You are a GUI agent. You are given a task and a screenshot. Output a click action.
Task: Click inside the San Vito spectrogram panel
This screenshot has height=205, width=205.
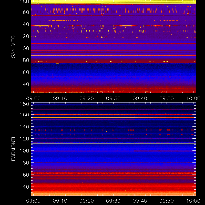point(113,47)
